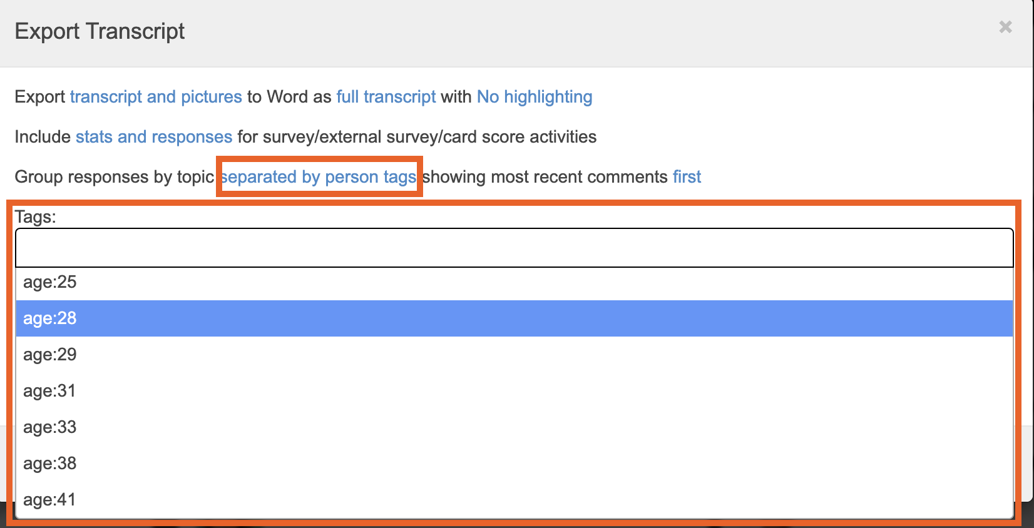1034x528 pixels.
Task: Open the 'transcript and pictures' export option
Action: 156,97
